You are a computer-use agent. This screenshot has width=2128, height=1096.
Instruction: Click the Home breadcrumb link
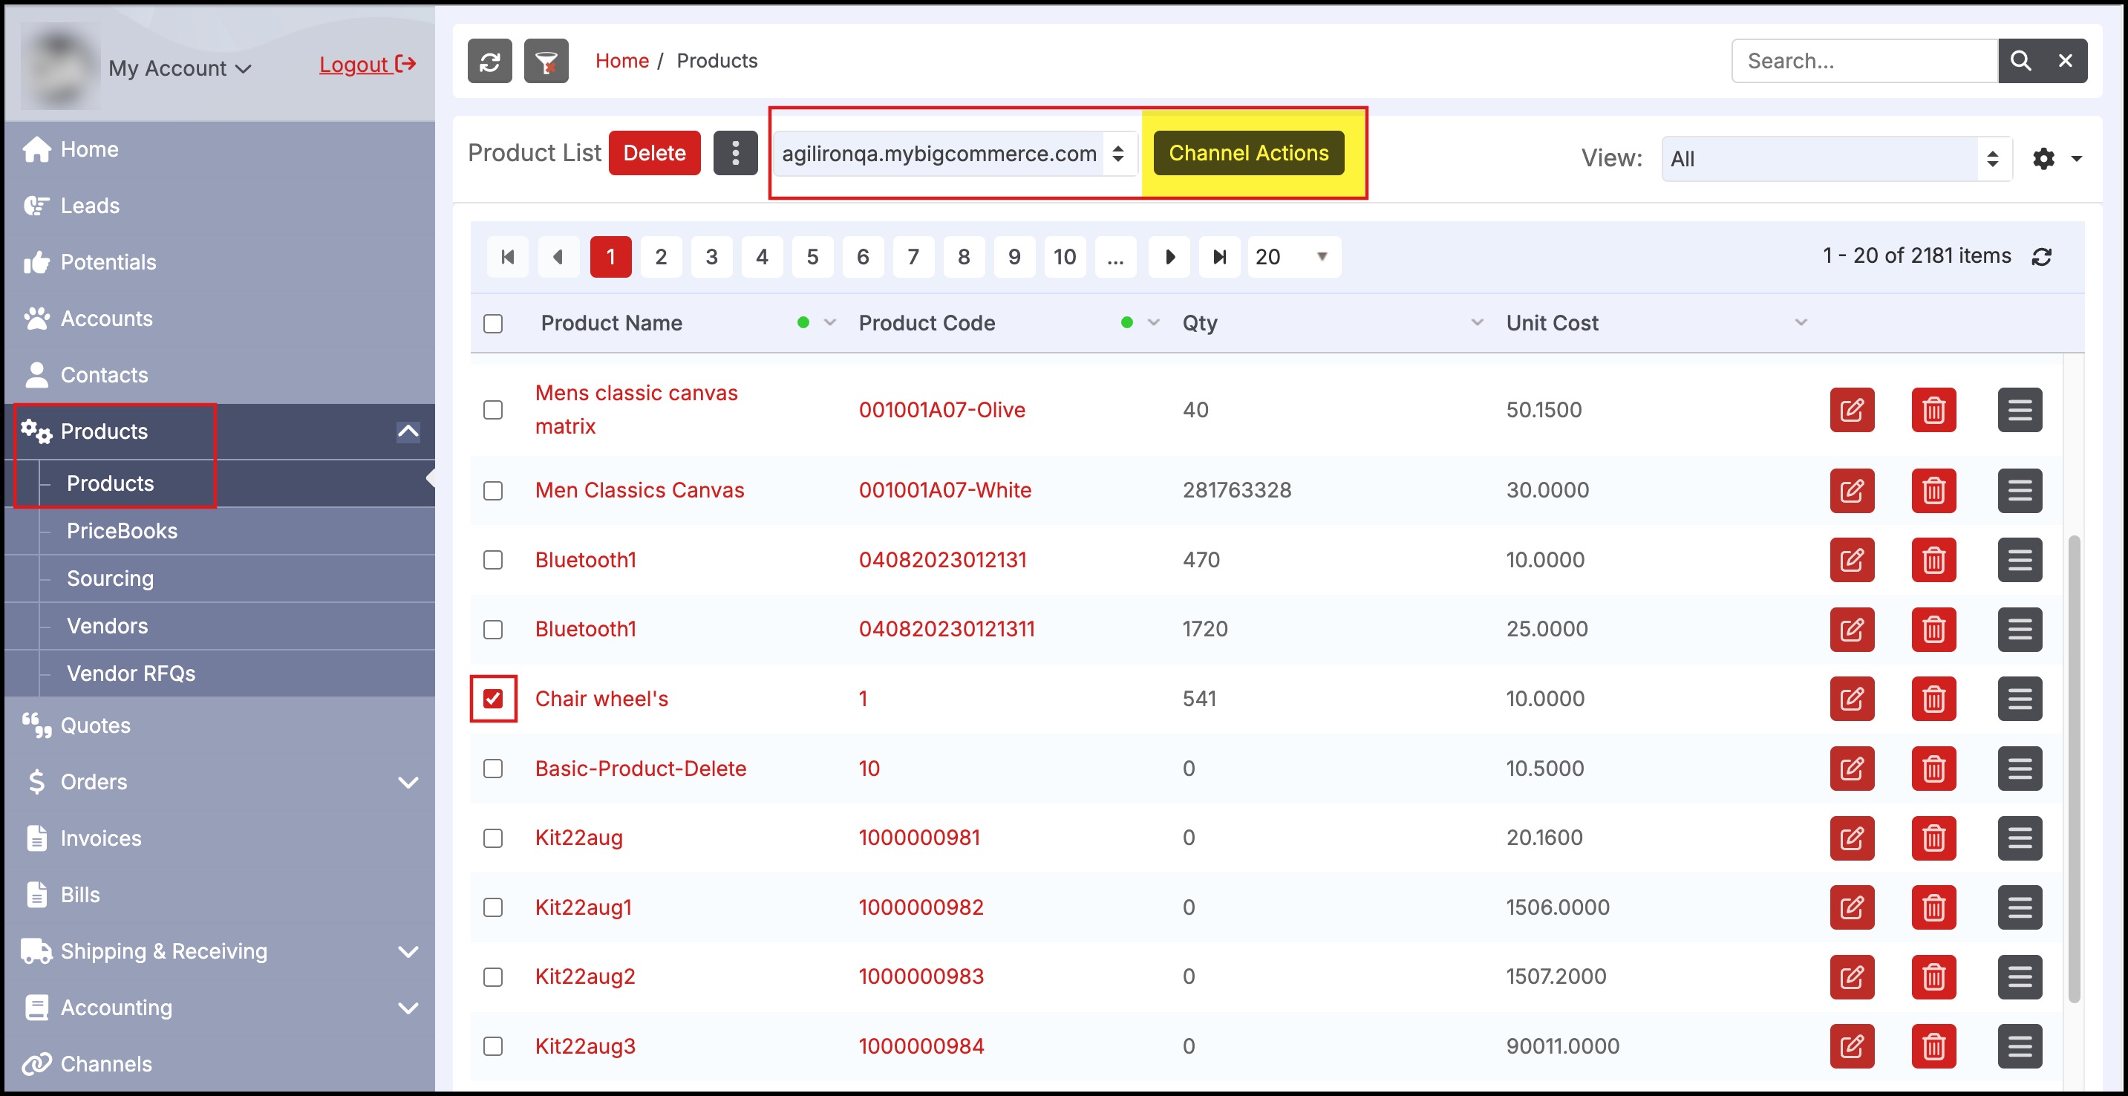(x=622, y=60)
